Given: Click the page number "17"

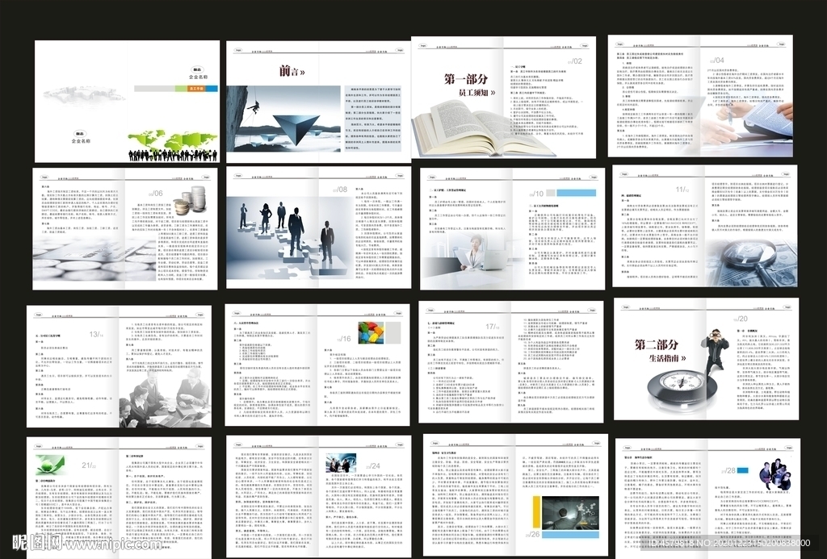Looking at the screenshot, I should point(490,327).
